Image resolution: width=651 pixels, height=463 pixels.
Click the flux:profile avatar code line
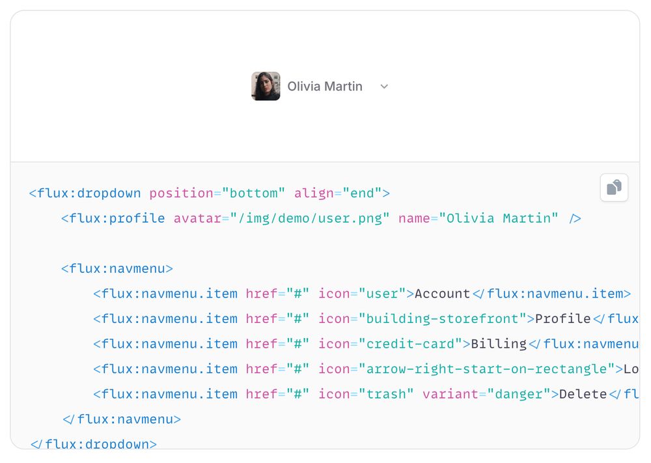(x=320, y=218)
